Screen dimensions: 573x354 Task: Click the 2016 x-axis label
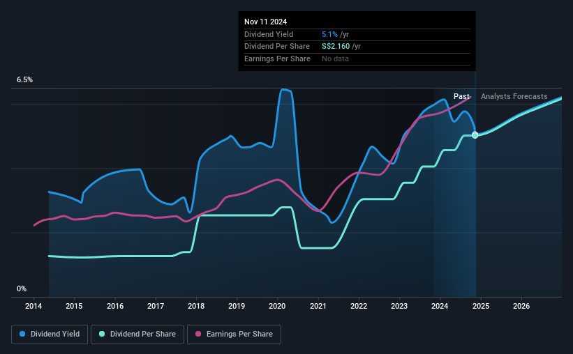point(115,306)
